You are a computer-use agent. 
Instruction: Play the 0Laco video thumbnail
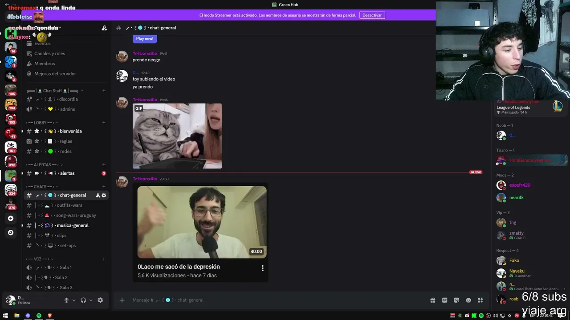click(202, 222)
